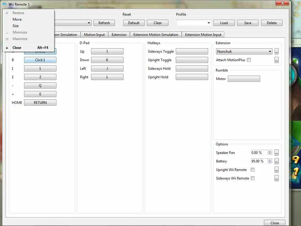This screenshot has width=301, height=226.
Task: Rebind D-Pad Right mapped to L
Action: point(107,77)
